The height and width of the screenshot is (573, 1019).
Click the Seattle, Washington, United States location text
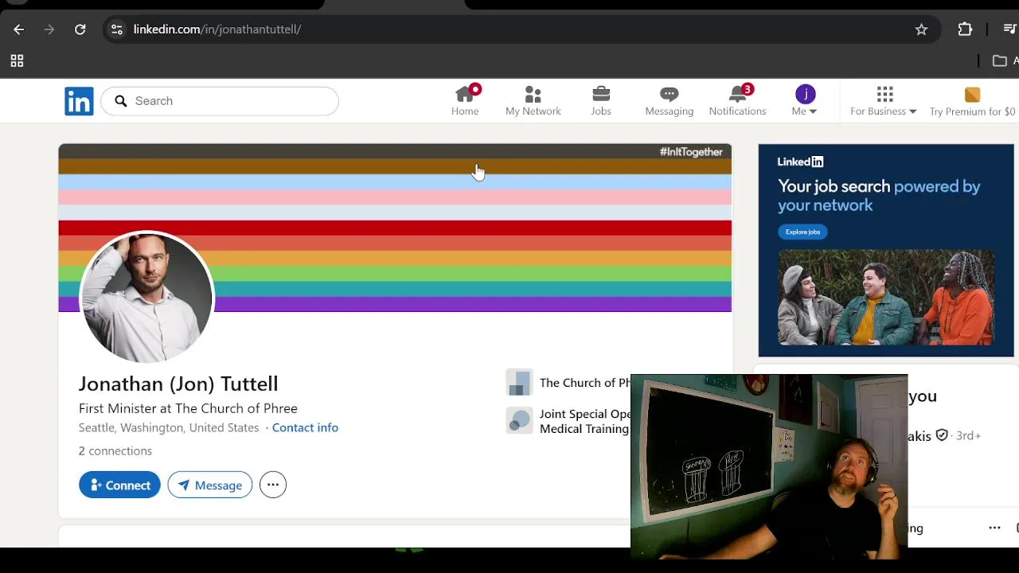coord(169,427)
